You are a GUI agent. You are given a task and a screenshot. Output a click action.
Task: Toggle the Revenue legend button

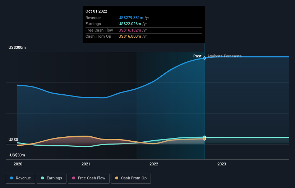tap(20, 178)
